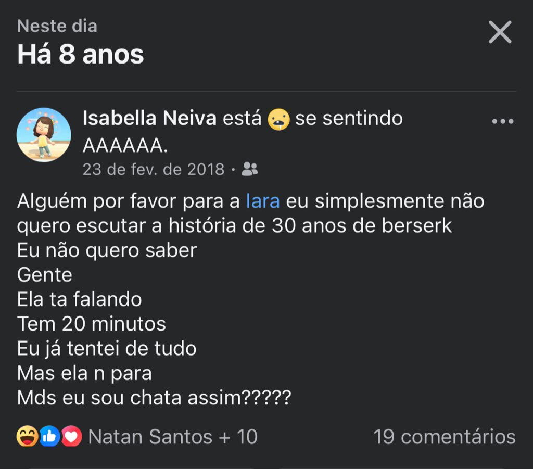Tap the Haha reaction emoji icon
Screen dimensions: 533x469
click(x=27, y=437)
